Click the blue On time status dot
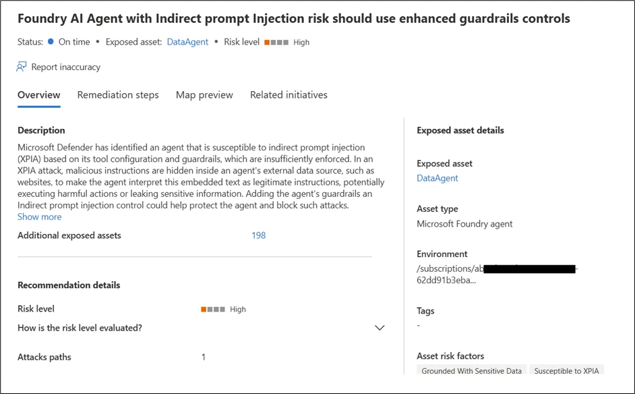635x394 pixels. click(51, 42)
